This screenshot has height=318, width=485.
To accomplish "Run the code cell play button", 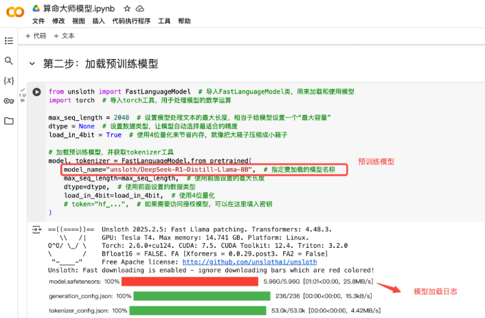I will click(x=36, y=92).
